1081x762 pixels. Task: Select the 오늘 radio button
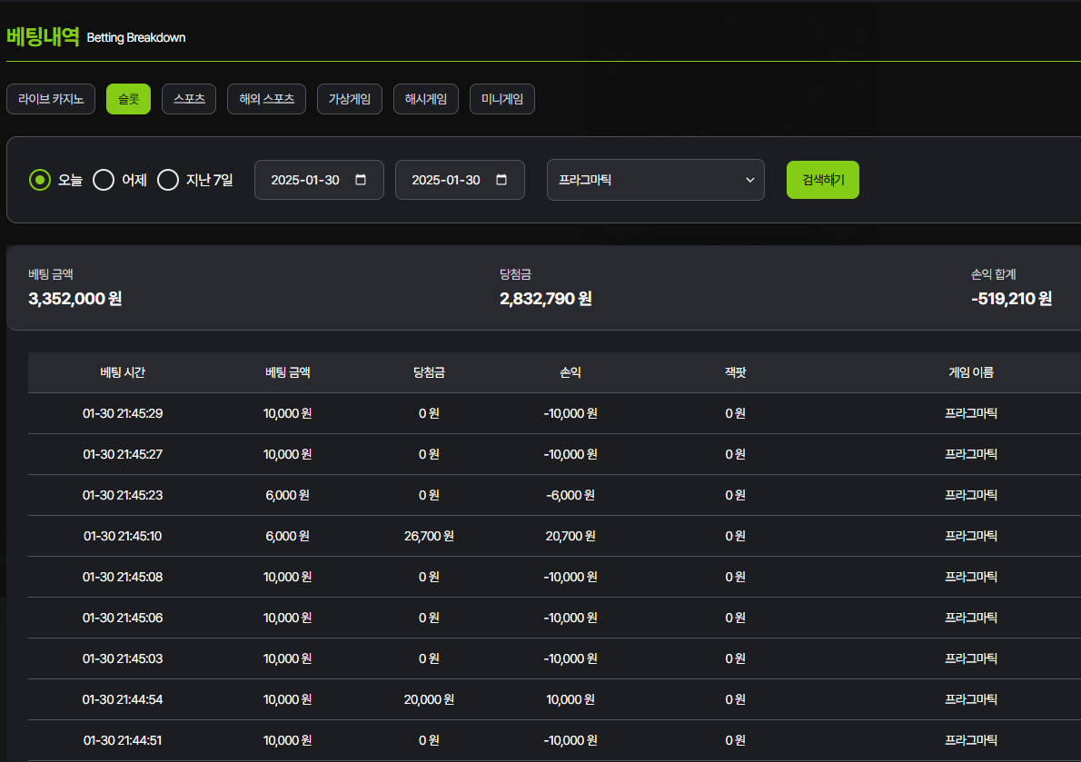click(x=40, y=180)
